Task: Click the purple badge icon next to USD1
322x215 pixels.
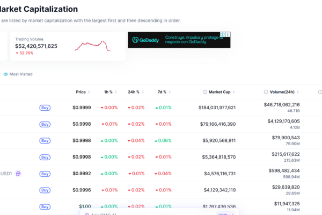Action: (18, 174)
